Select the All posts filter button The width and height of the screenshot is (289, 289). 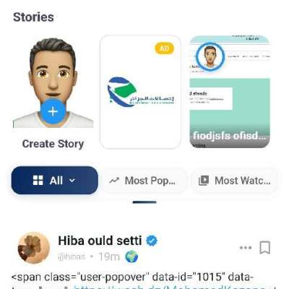[x=55, y=180]
